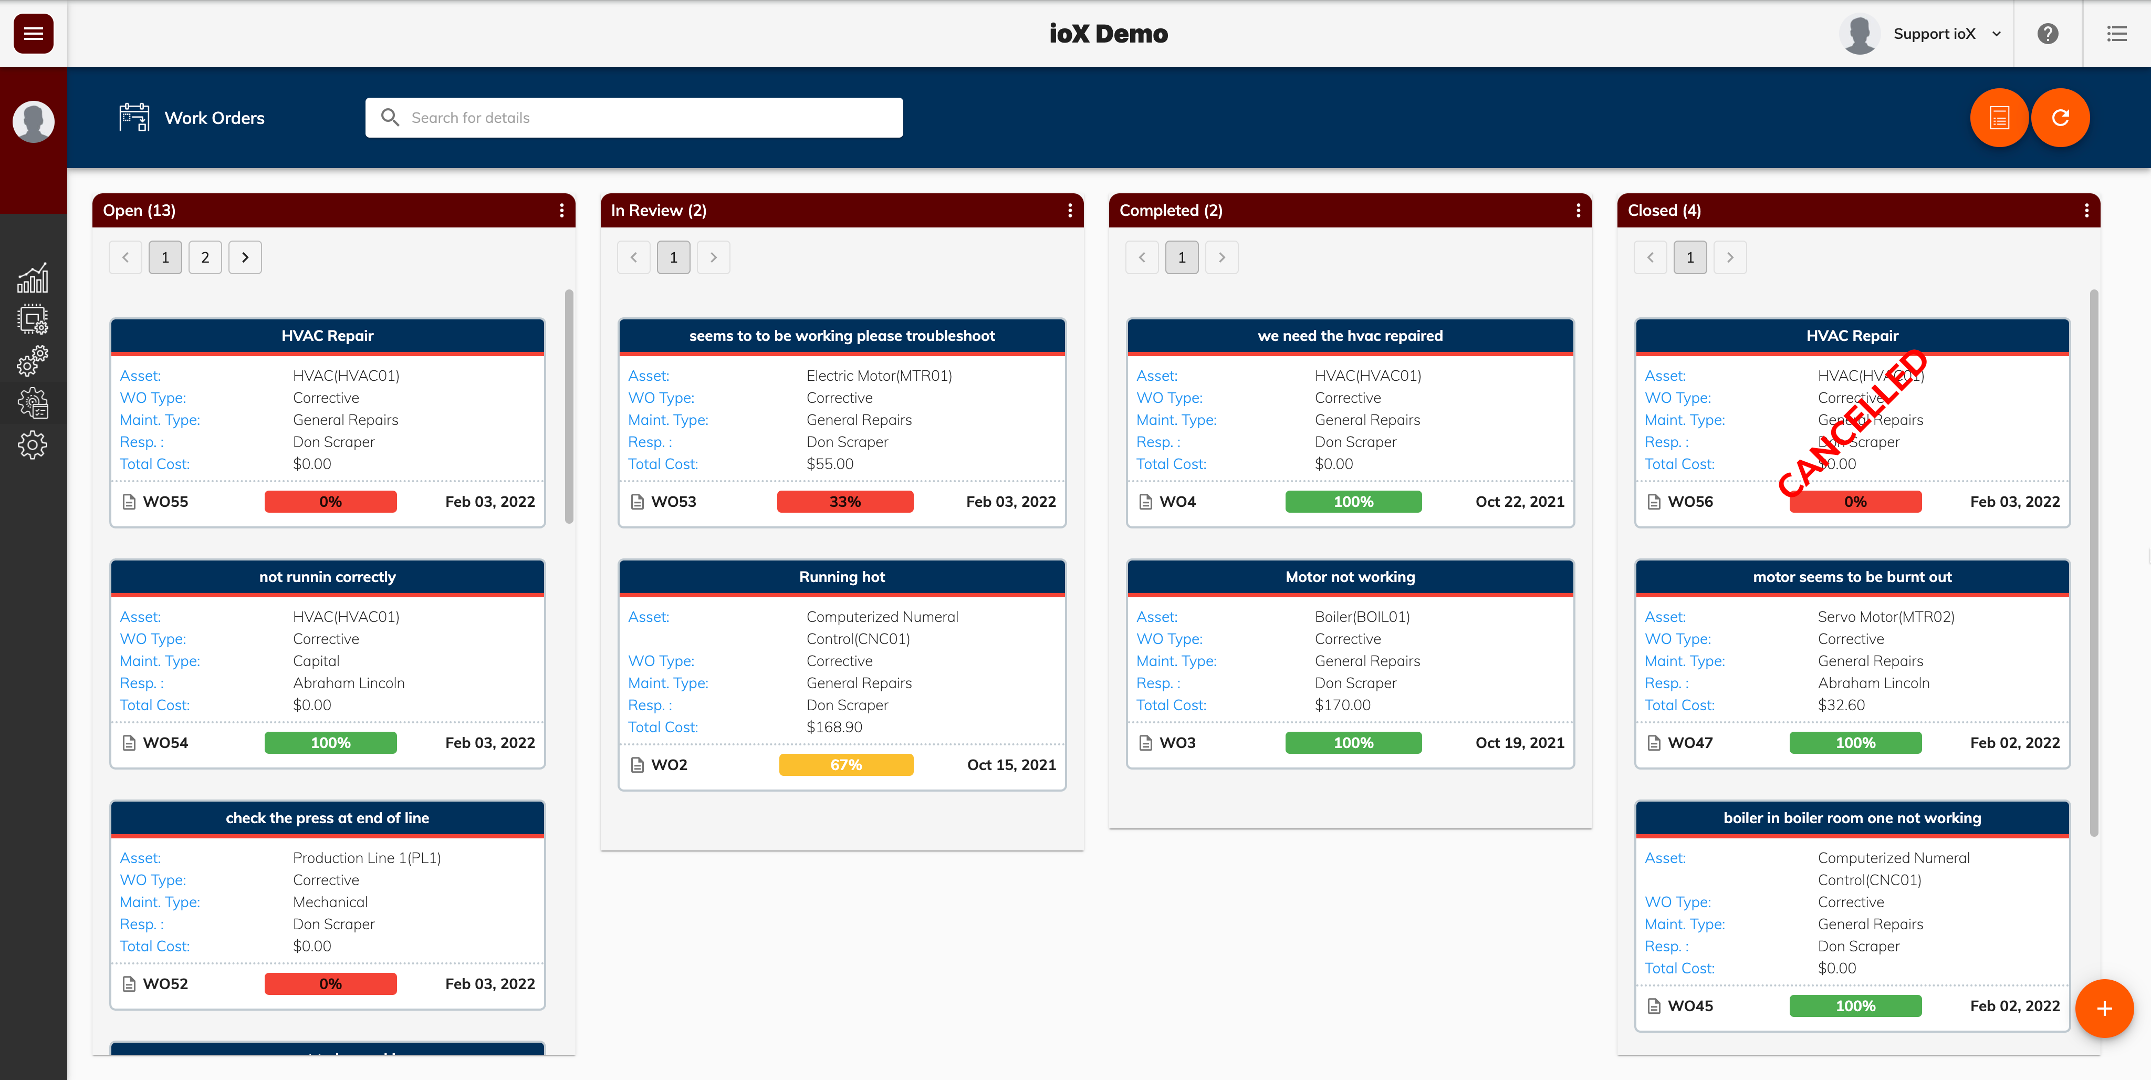Screen dimensions: 2151x1080
Task: Open the 'not runnin correctly' card header
Action: point(327,577)
